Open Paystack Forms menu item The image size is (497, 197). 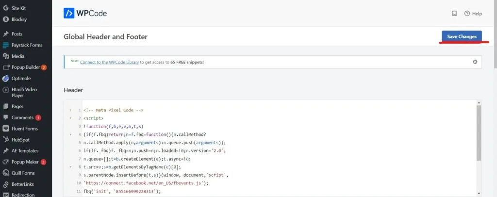click(27, 45)
